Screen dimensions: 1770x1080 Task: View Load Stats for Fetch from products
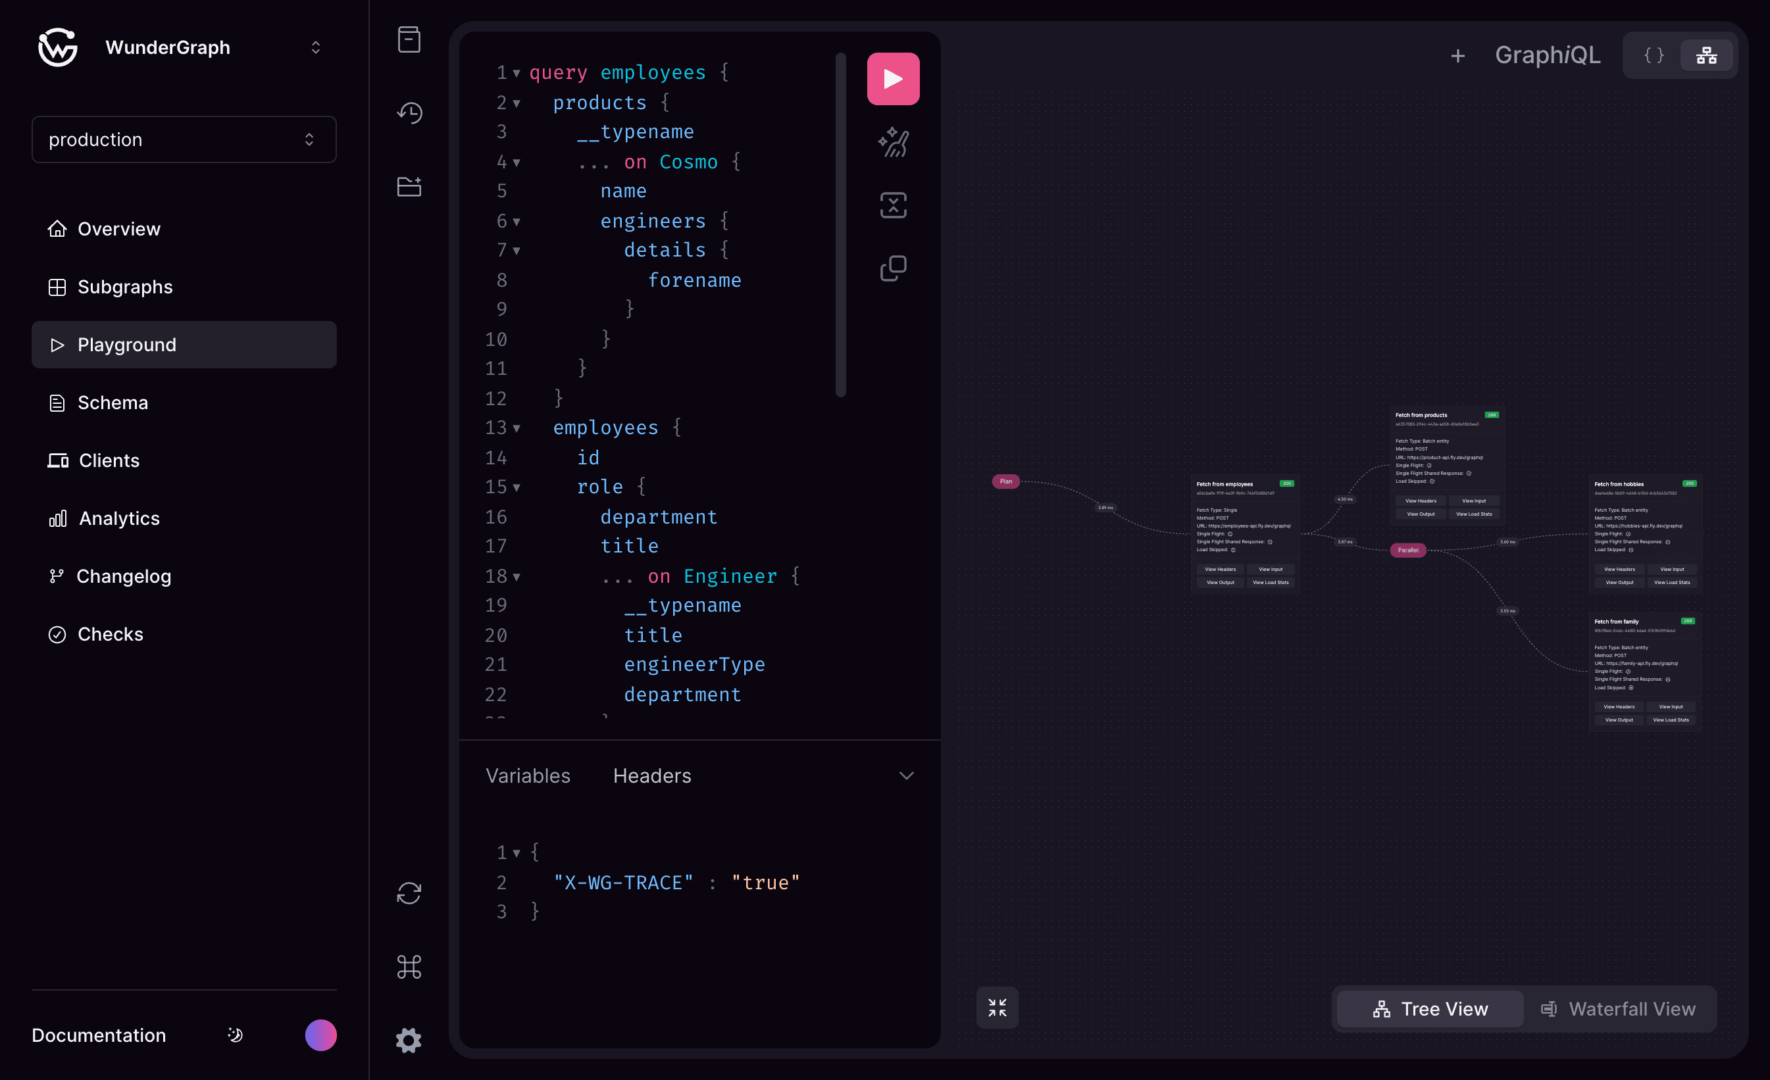[x=1473, y=514]
